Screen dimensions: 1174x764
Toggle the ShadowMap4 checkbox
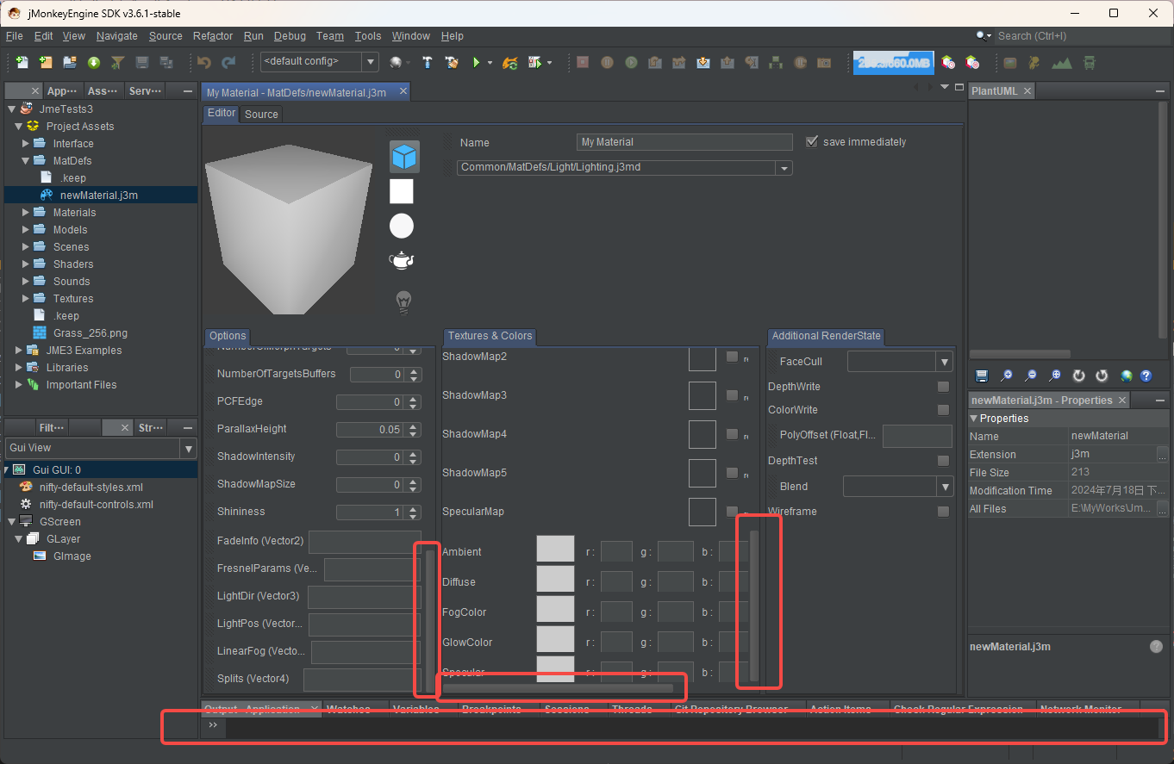[732, 434]
